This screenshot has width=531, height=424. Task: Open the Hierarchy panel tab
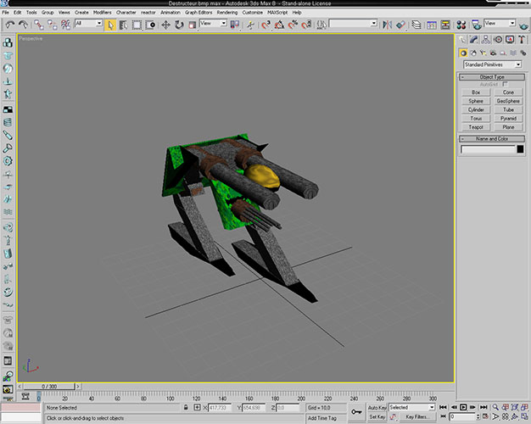click(488, 39)
